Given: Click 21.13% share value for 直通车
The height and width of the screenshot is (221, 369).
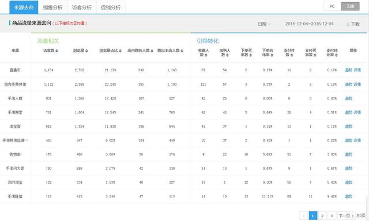Looking at the screenshot, I should click(110, 70).
